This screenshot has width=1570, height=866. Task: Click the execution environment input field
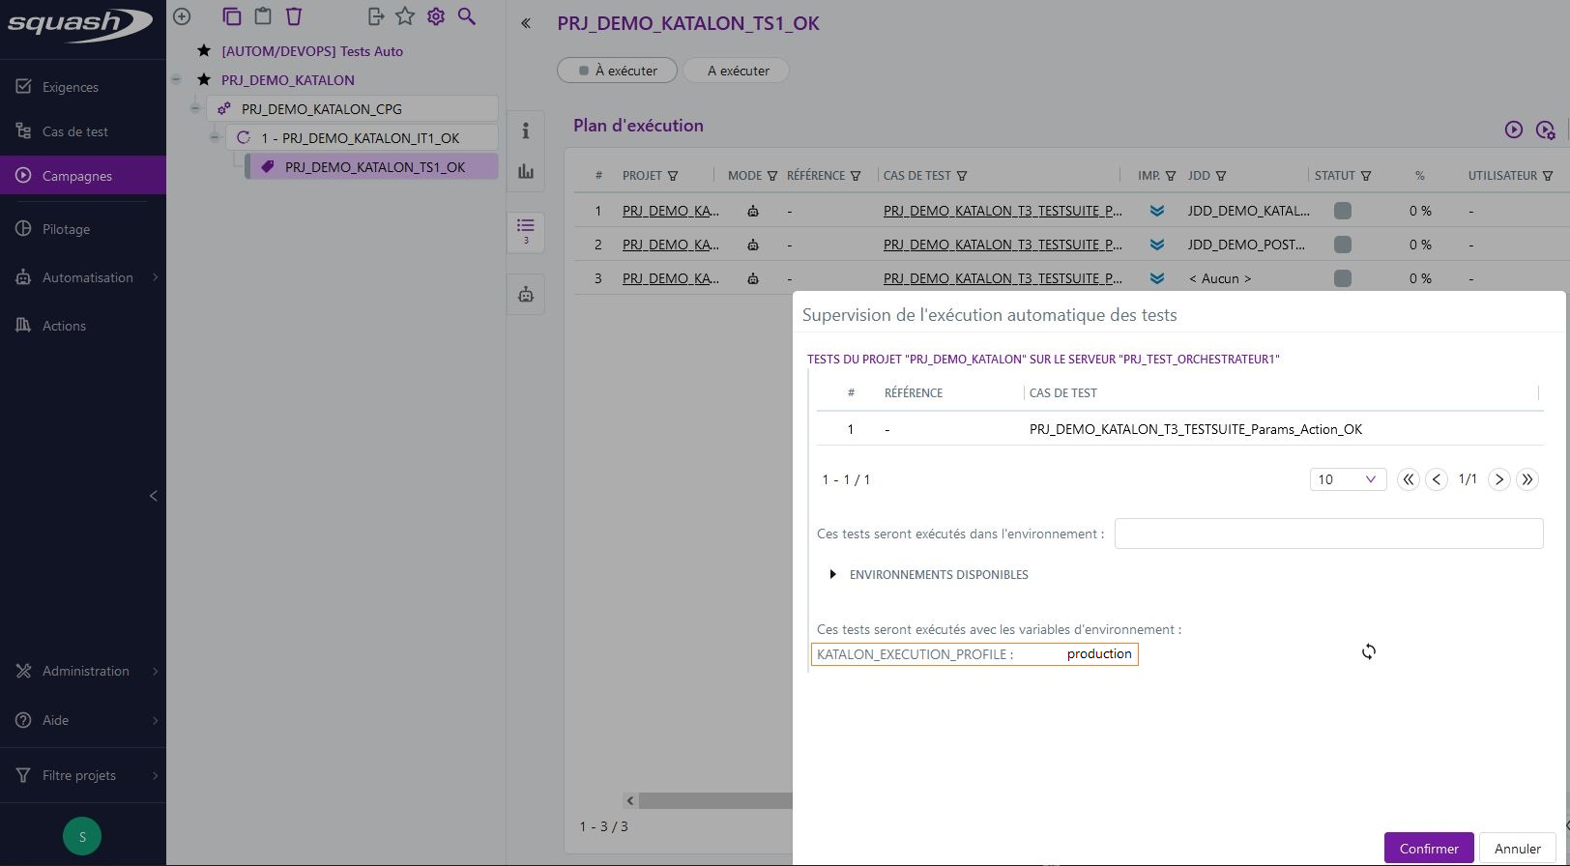point(1327,534)
